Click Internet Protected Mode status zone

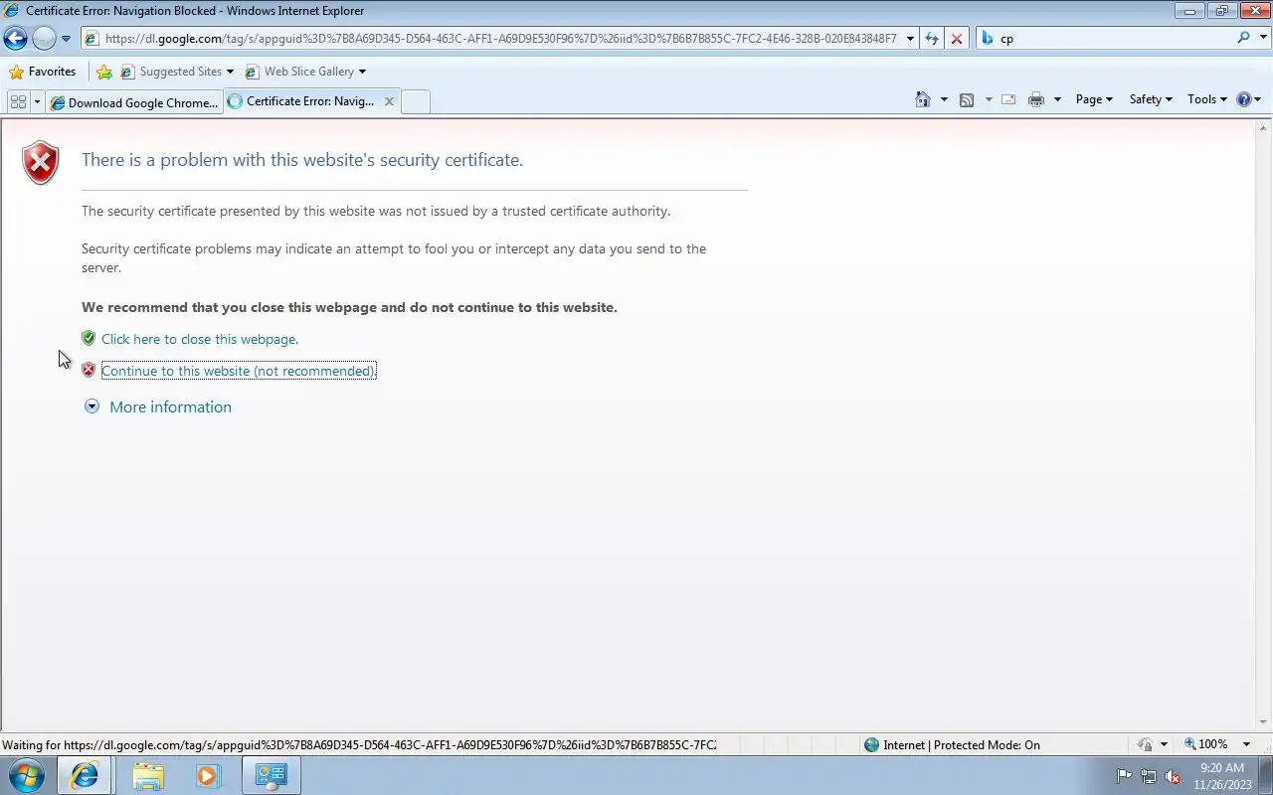(952, 744)
